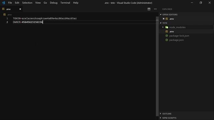Expand the node_modules folder arrow
Viewport: 214px width, 120px height.
163,27
